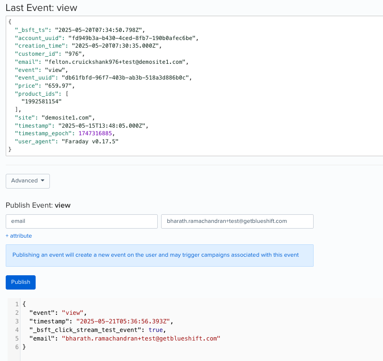Image resolution: width=383 pixels, height=361 pixels.
Task: Click the timestamp_epoch number 1747316885
Action: (95, 133)
